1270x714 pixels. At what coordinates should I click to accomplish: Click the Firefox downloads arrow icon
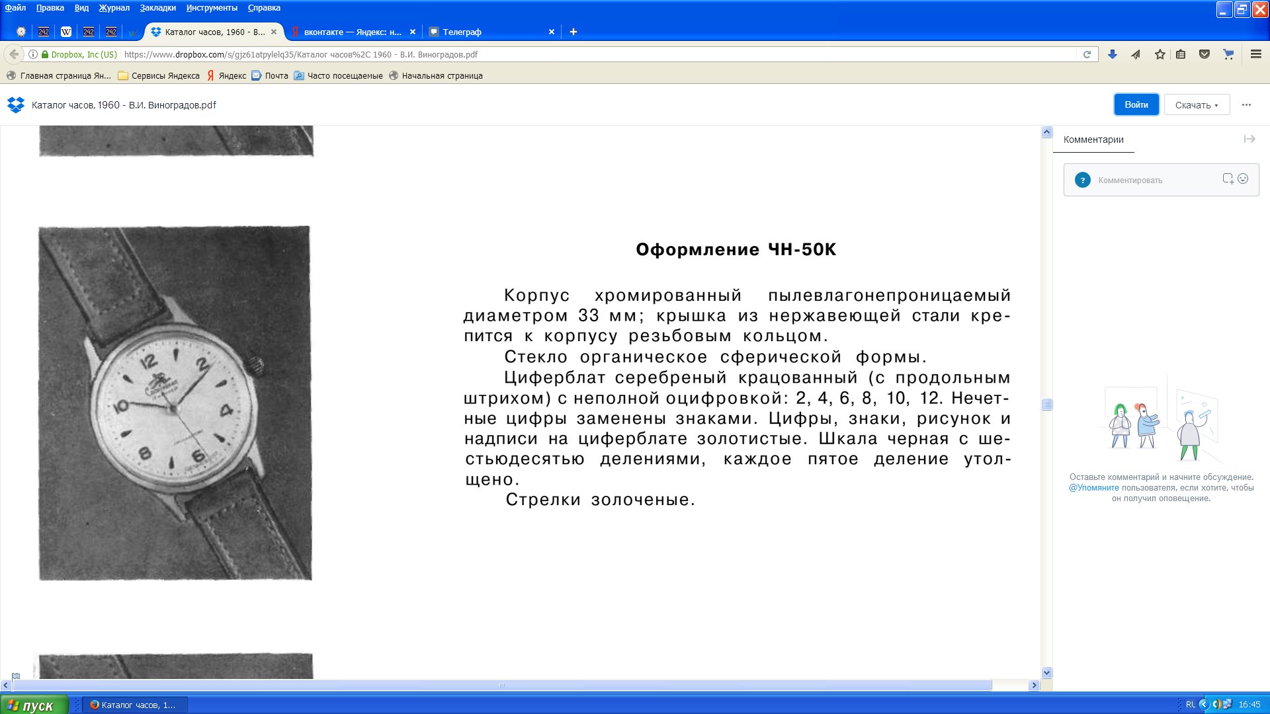(x=1113, y=54)
